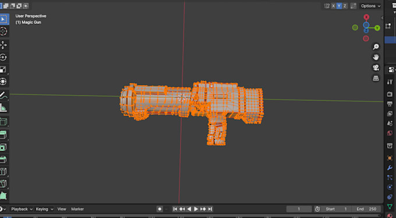This screenshot has height=218, width=396.
Task: Click the red X axis gizmo handle
Action: (366, 17)
